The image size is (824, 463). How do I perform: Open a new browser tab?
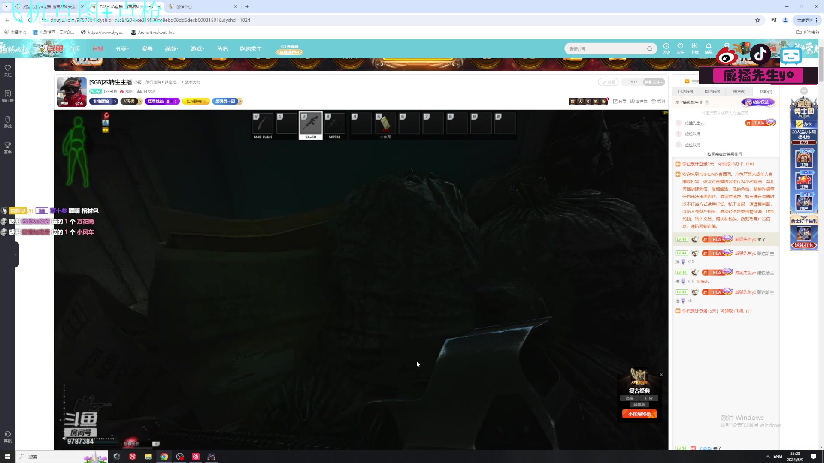[x=247, y=6]
